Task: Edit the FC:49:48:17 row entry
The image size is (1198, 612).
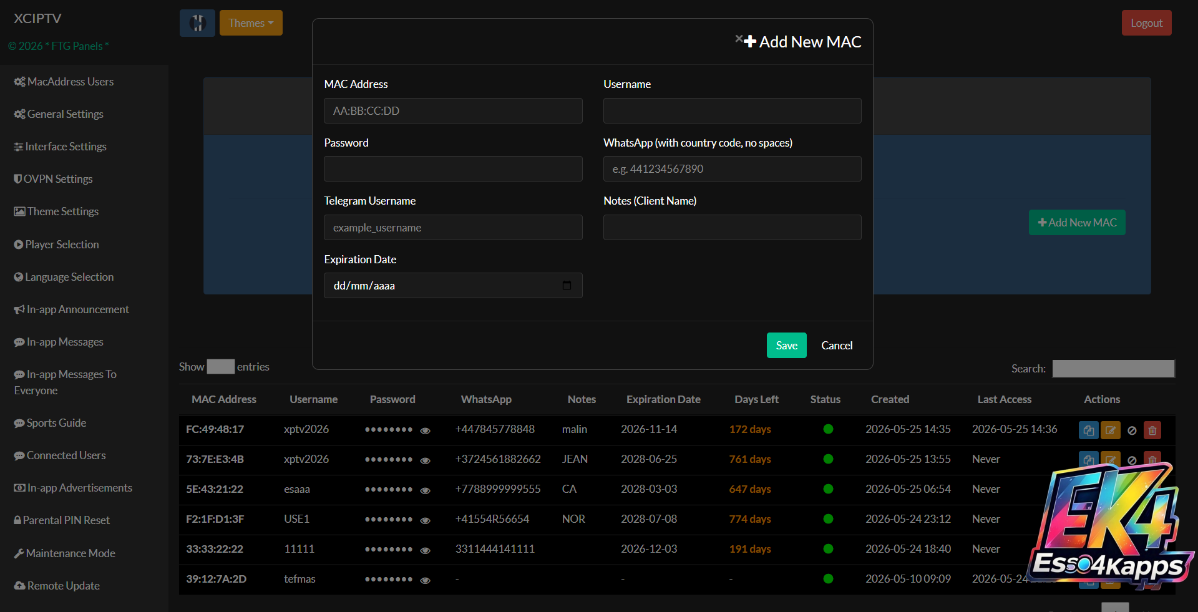Action: [1111, 430]
